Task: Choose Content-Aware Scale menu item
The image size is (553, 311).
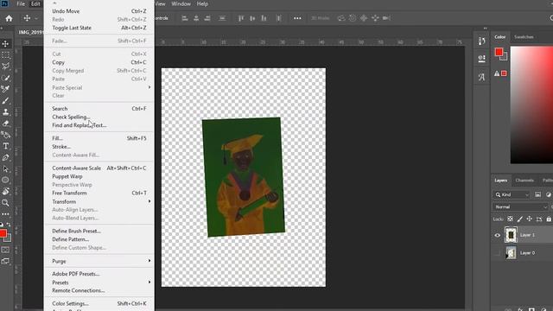Action: pyautogui.click(x=99, y=168)
